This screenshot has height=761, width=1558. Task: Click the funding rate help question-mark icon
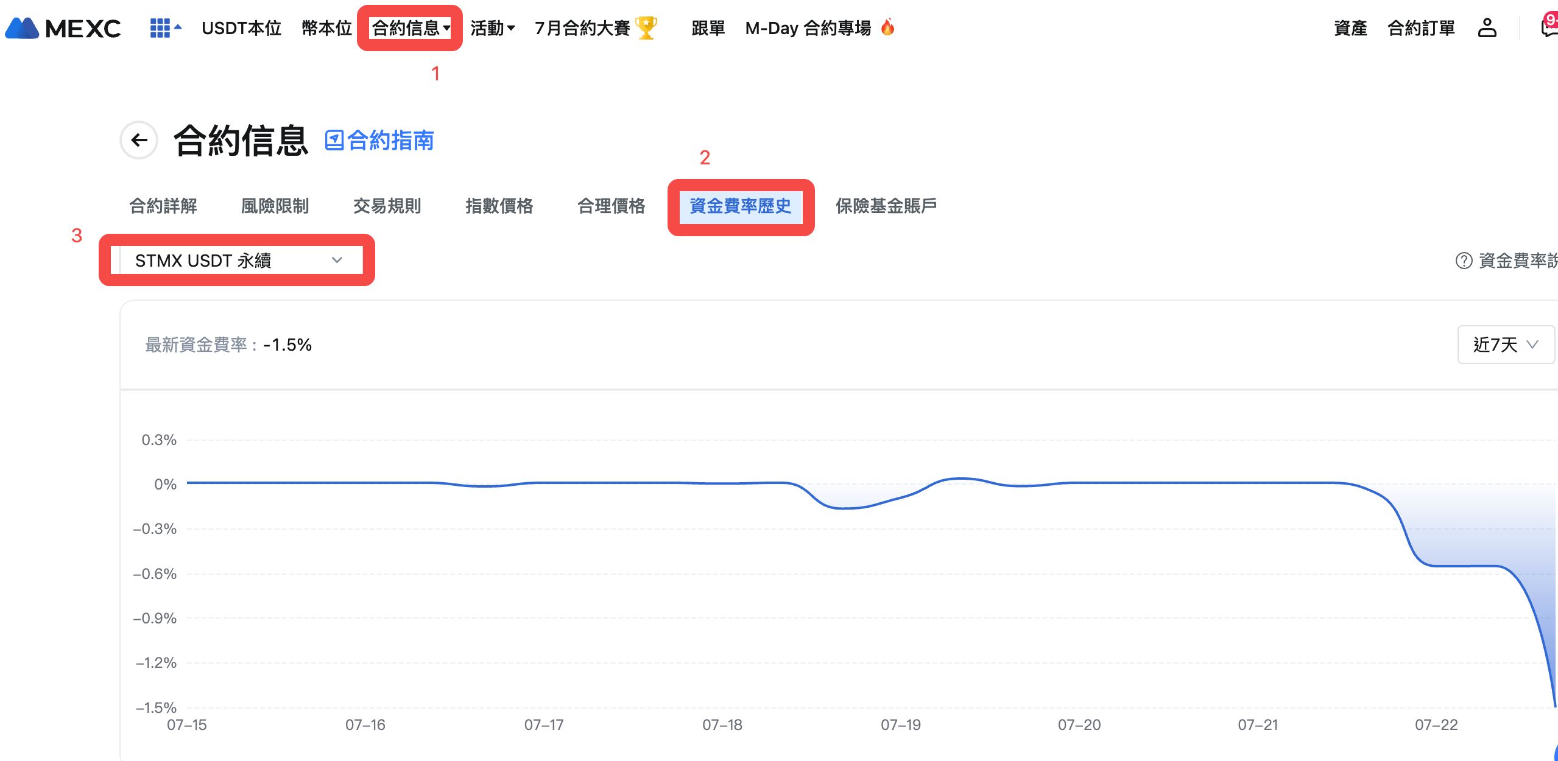pyautogui.click(x=1464, y=261)
